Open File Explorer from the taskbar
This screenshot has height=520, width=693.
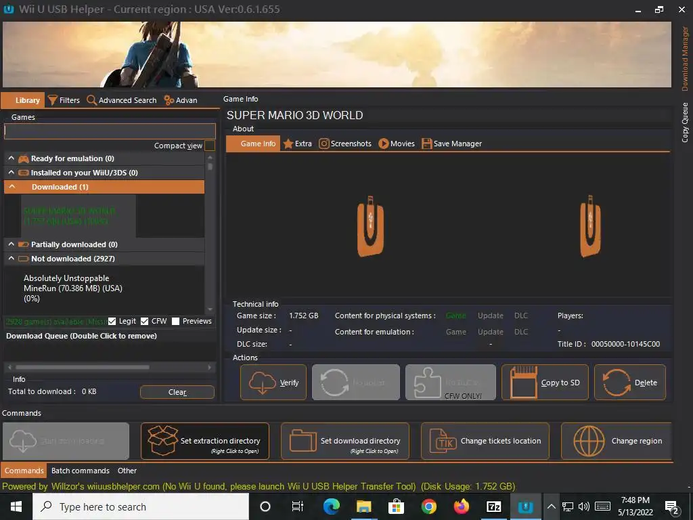click(x=363, y=506)
